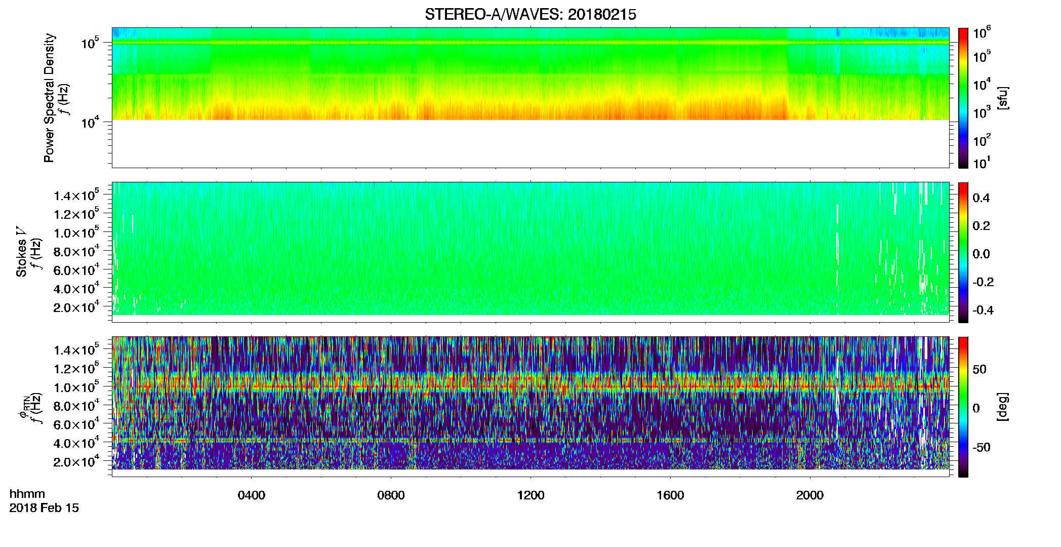Viewport: 1061px width, 547px height.
Task: Click the STEREO-A/WAVES: 20180215 plot title
Action: 530,15
